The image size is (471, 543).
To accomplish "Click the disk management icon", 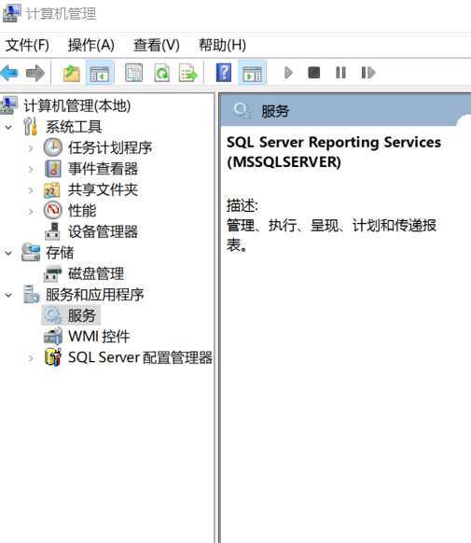I will click(52, 273).
